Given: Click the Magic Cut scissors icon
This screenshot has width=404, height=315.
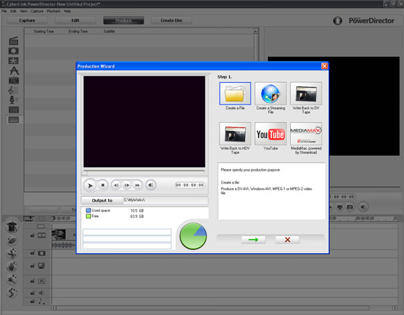Looking at the screenshot, I should (x=12, y=254).
